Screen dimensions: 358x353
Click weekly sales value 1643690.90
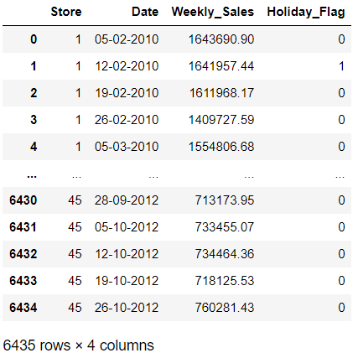coord(221,39)
